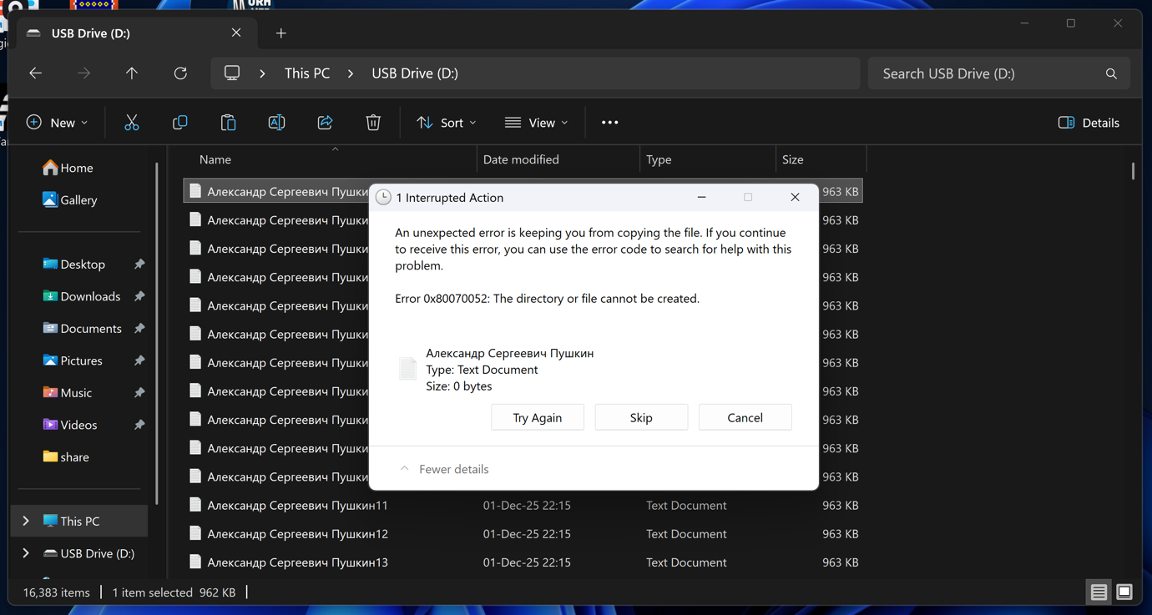The height and width of the screenshot is (615, 1152).
Task: Unpin Documents using its pin icon
Action: tap(139, 329)
